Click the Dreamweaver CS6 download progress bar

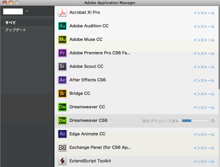(x=195, y=121)
